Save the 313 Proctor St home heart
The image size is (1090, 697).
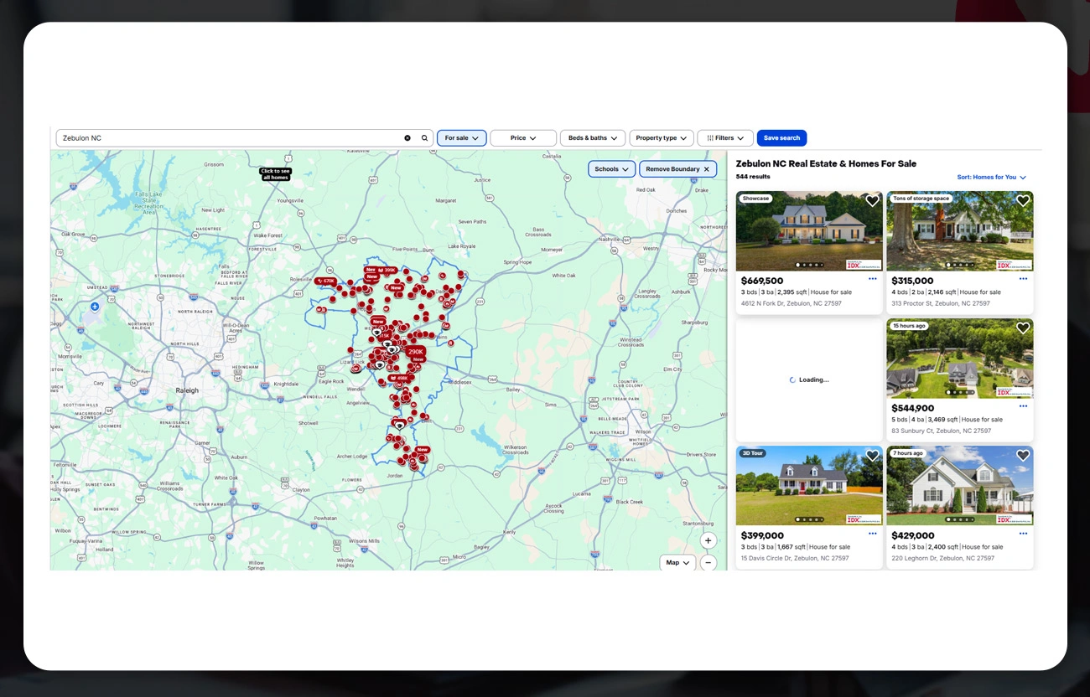click(x=1023, y=201)
